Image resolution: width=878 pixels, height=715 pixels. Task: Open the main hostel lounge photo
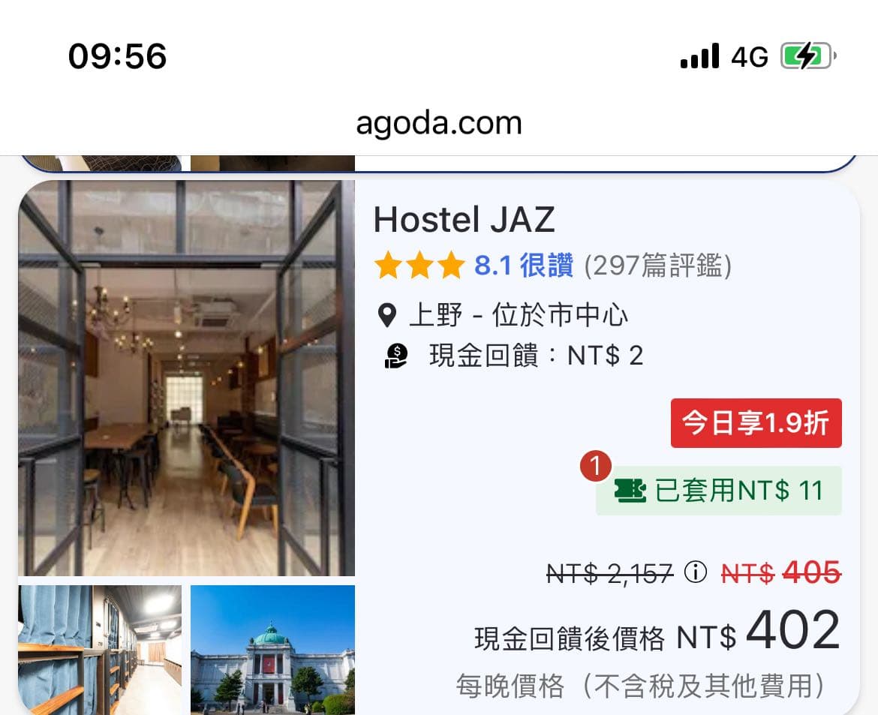coord(186,378)
